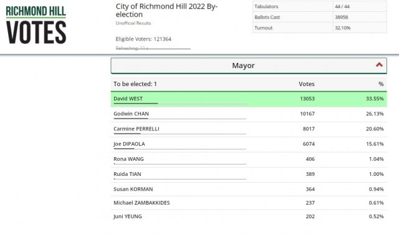Collapse the Mayor section with red chevron

(x=379, y=65)
